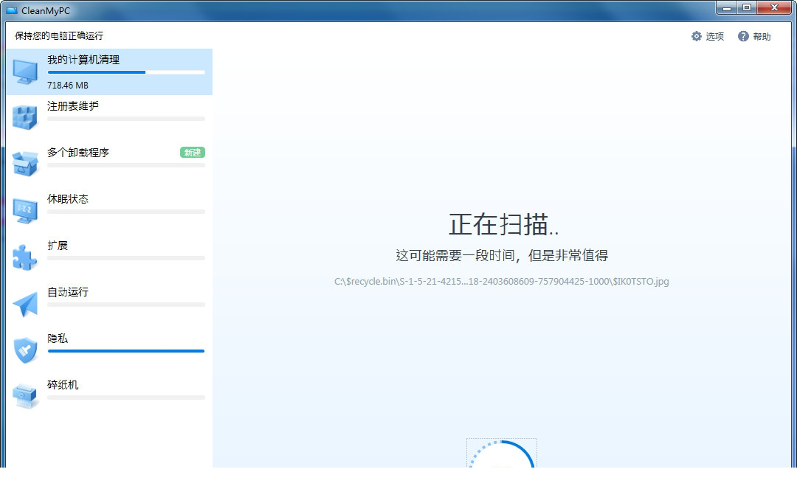Click the privacy scan progress bar

click(126, 351)
